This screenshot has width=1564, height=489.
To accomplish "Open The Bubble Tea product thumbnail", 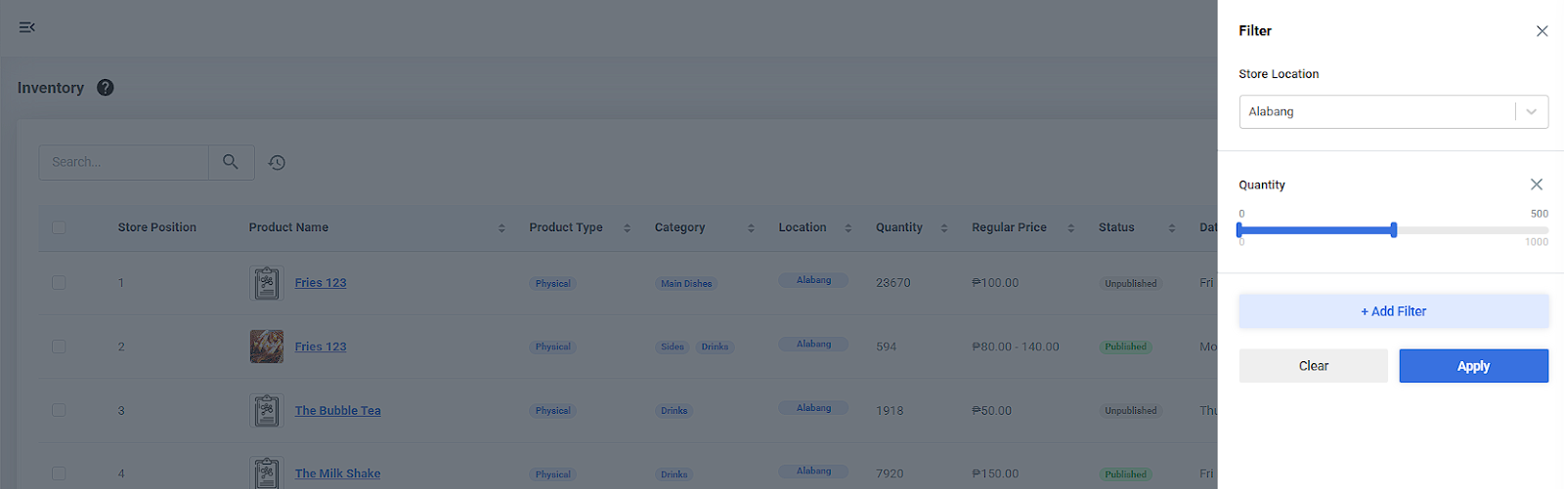I will click(x=267, y=411).
